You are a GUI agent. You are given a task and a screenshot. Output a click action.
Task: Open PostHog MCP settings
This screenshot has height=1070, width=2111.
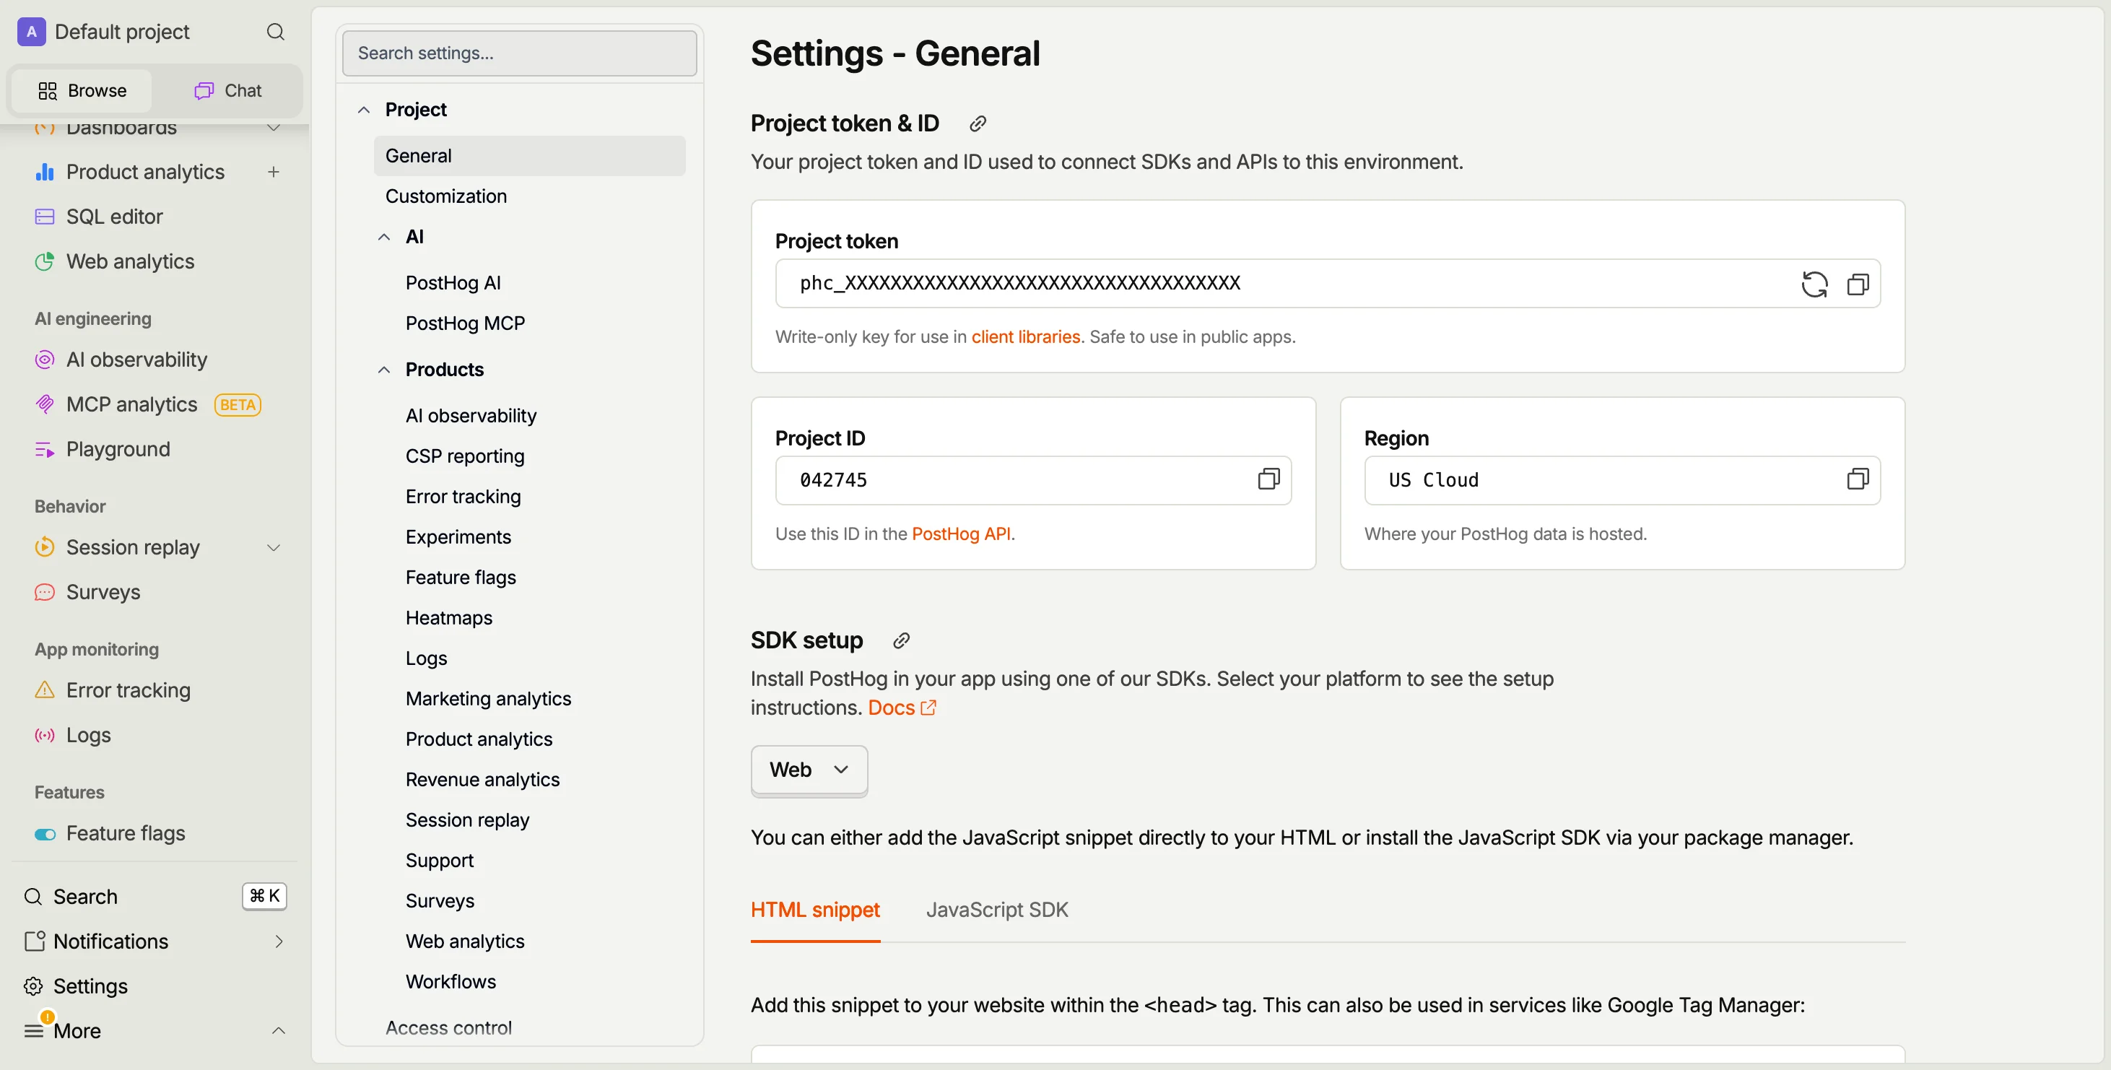(466, 323)
